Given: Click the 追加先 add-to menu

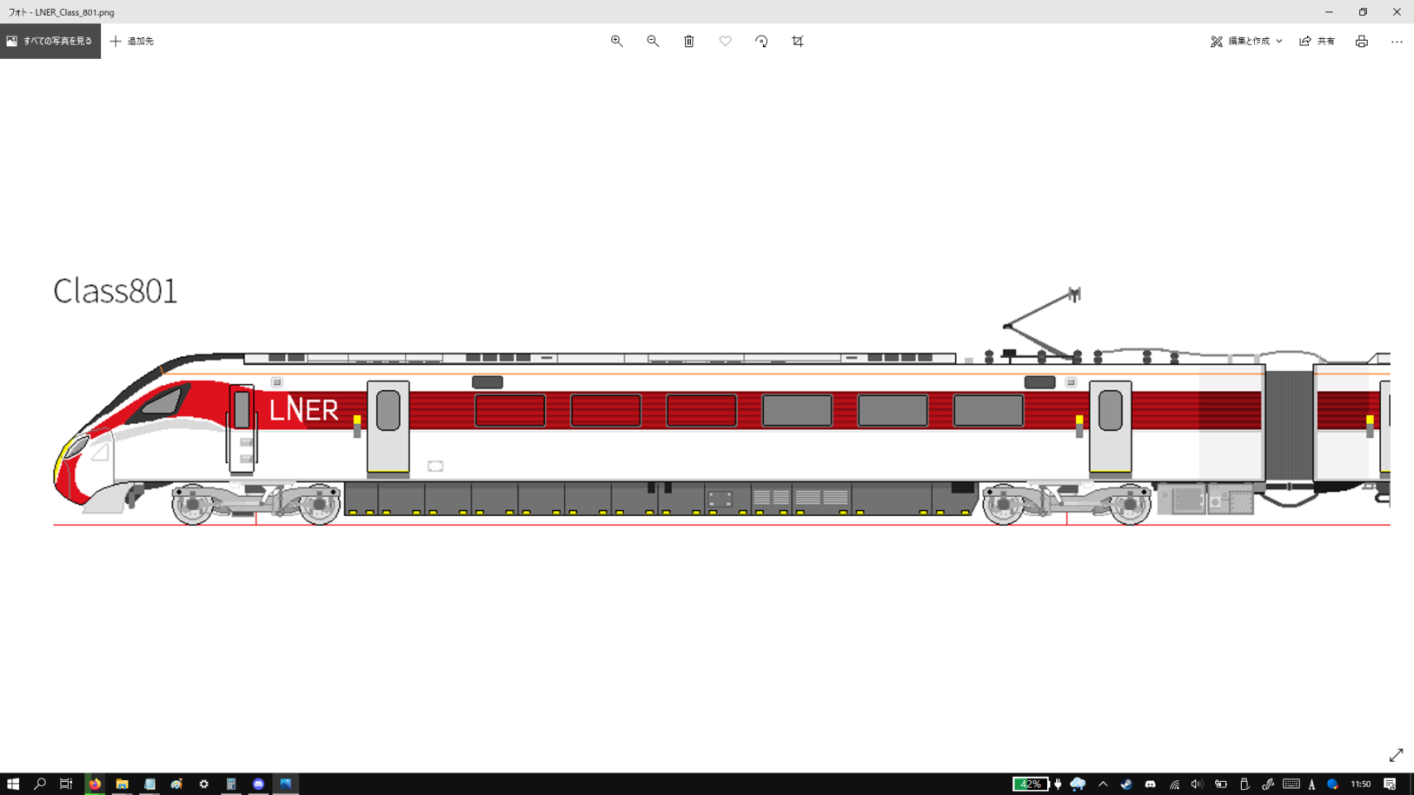Looking at the screenshot, I should pos(133,41).
